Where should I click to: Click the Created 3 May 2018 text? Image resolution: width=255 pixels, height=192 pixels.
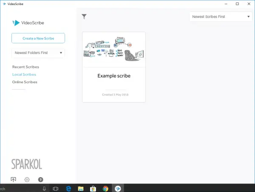click(x=115, y=95)
